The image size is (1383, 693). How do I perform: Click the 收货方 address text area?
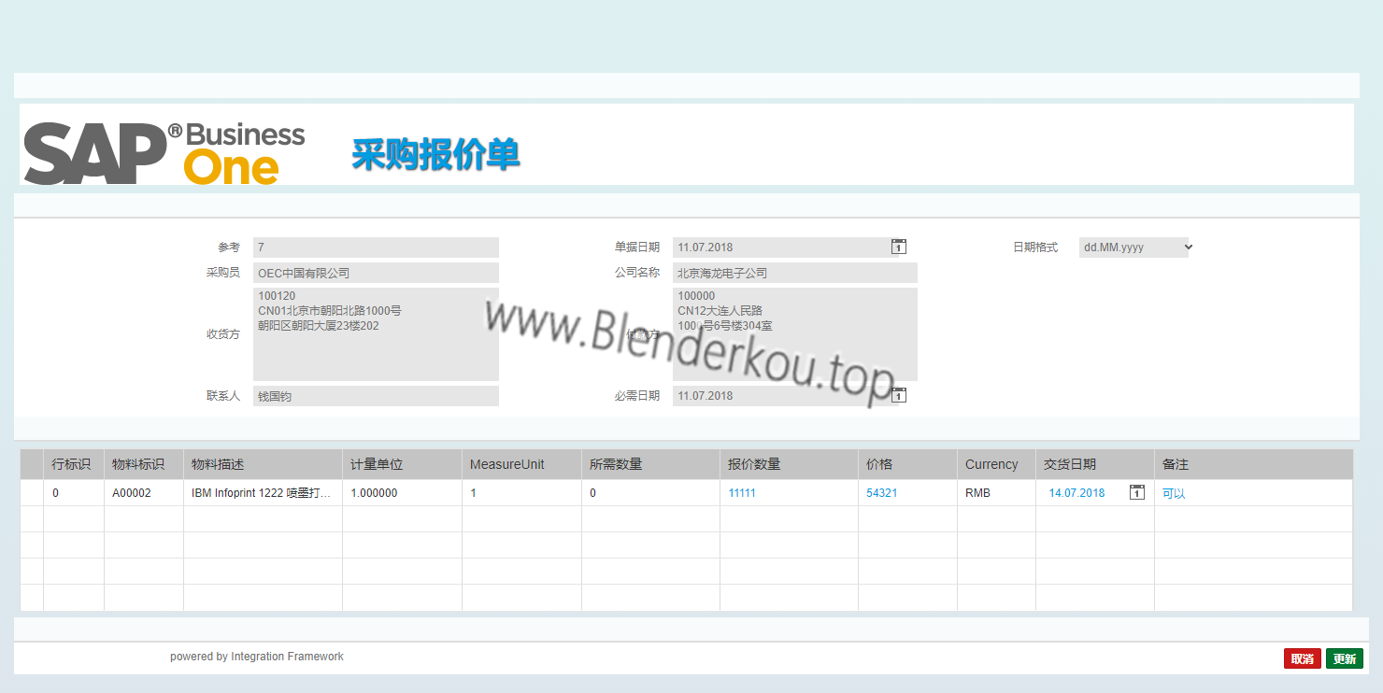pyautogui.click(x=376, y=334)
